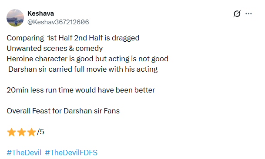Click the "Unwanted scenes & comedy" line

click(x=55, y=49)
